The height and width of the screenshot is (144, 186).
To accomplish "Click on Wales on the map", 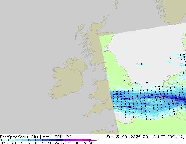I will (101, 90).
